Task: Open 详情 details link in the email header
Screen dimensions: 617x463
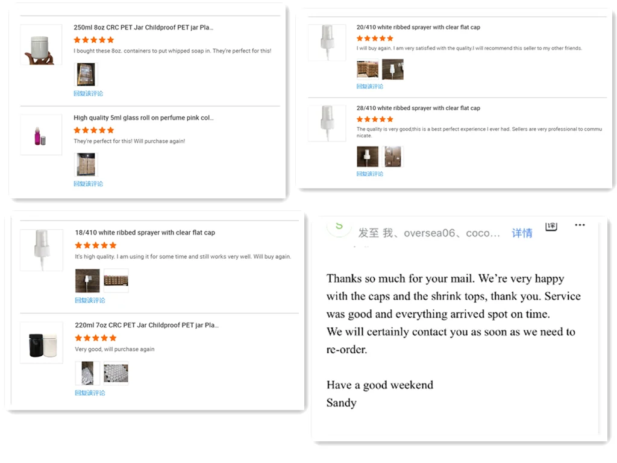Action: [522, 233]
